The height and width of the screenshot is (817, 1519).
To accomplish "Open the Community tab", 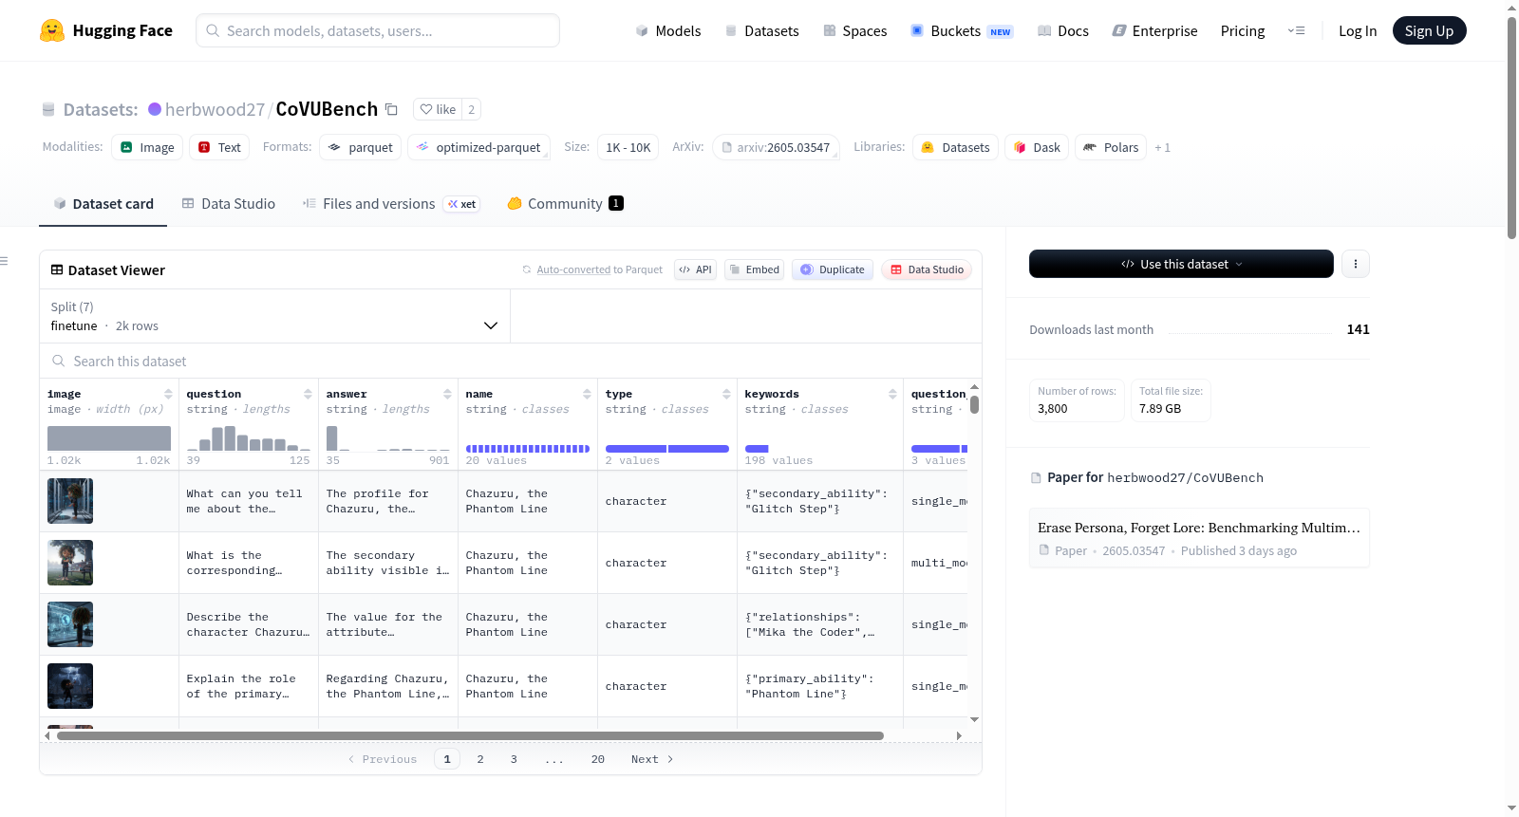I will [566, 204].
